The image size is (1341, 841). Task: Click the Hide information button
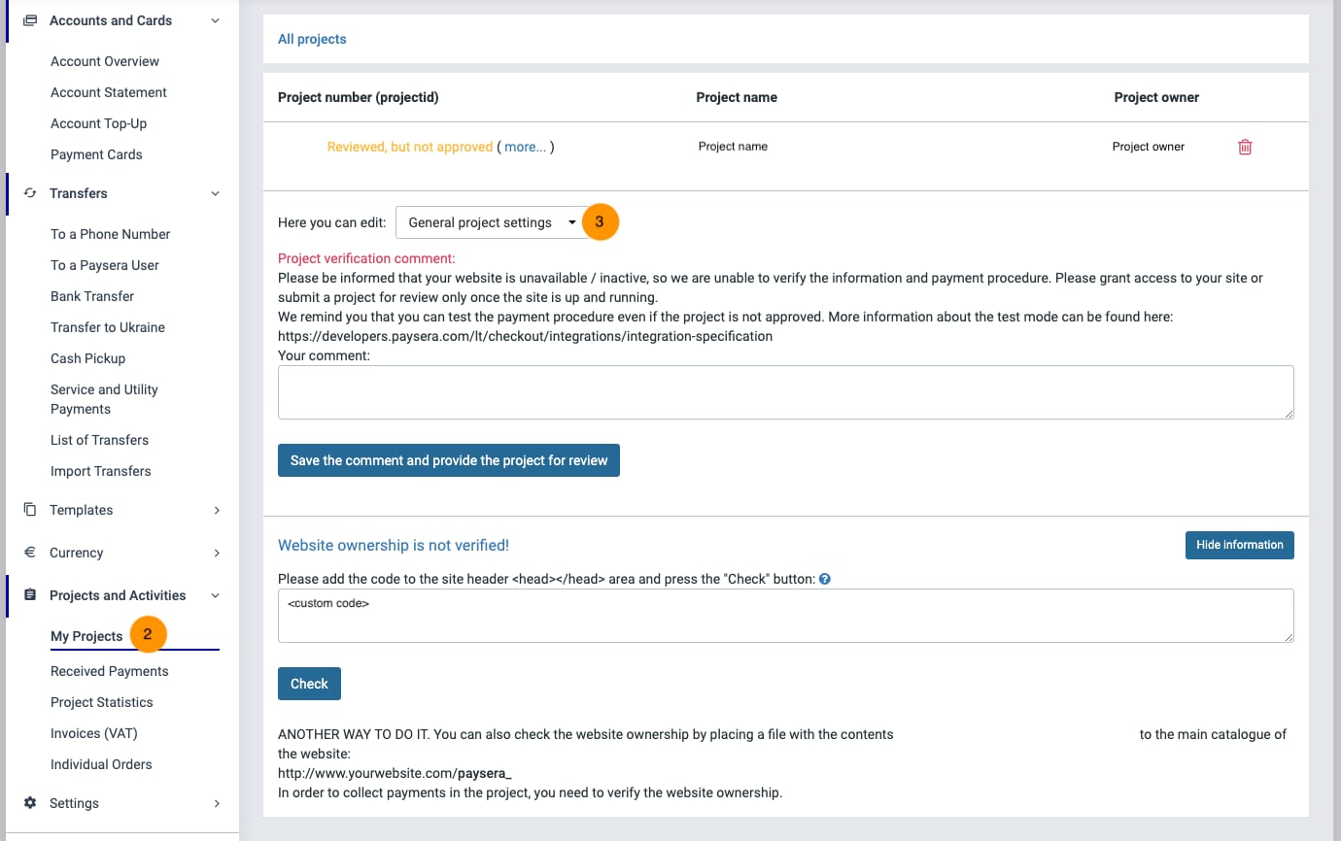click(1239, 545)
